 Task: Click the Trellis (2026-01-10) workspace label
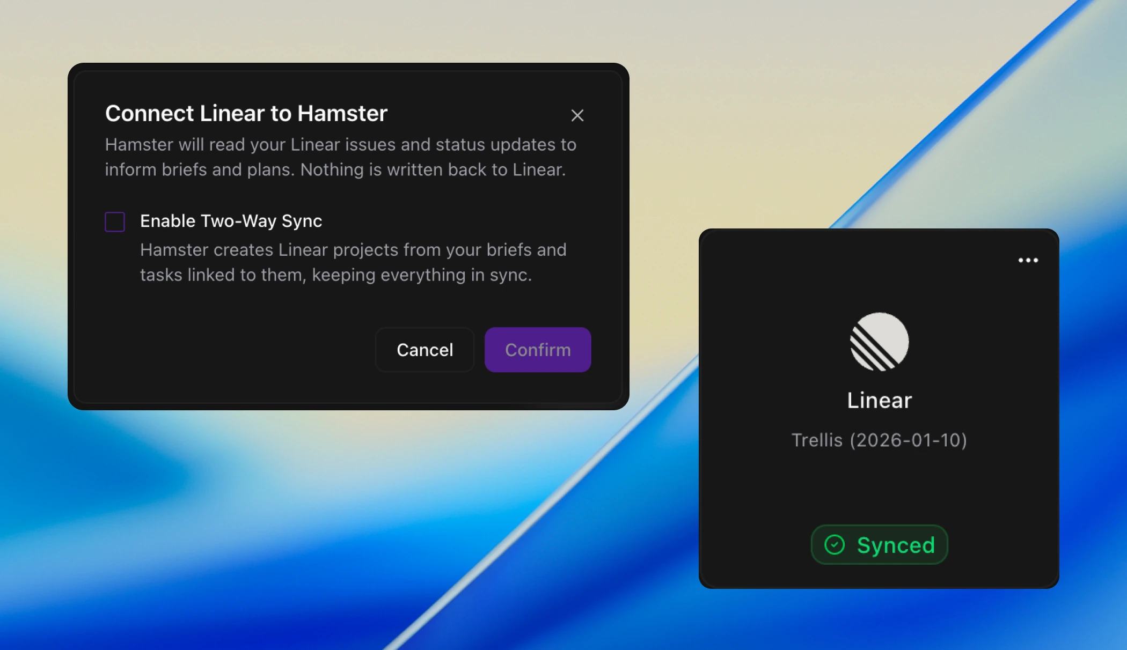(x=879, y=440)
